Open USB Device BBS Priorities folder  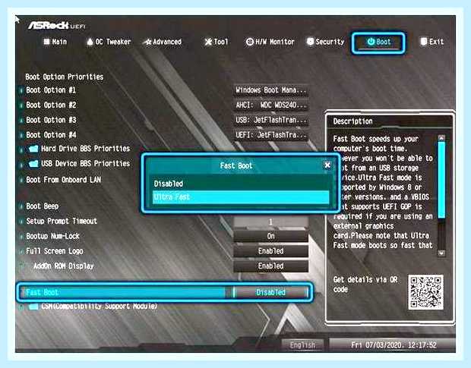[85, 164]
